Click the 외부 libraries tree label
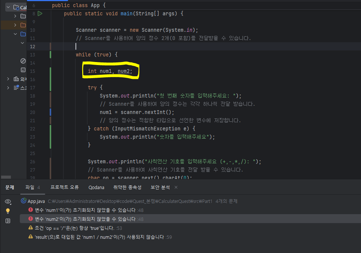 point(24,79)
